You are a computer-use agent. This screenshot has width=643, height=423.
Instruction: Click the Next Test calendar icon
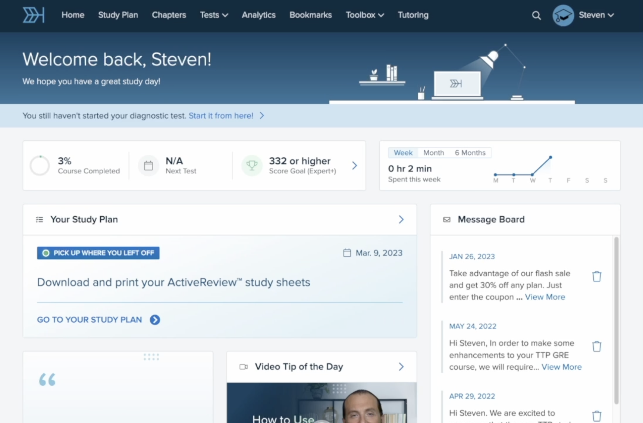click(x=148, y=166)
